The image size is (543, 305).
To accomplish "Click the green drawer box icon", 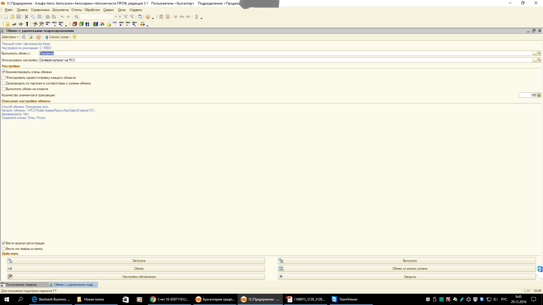I will [81, 24].
